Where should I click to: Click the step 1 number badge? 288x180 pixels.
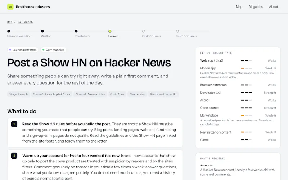coord(14,124)
